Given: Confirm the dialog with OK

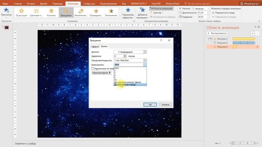Looking at the screenshot, I should point(150,105).
